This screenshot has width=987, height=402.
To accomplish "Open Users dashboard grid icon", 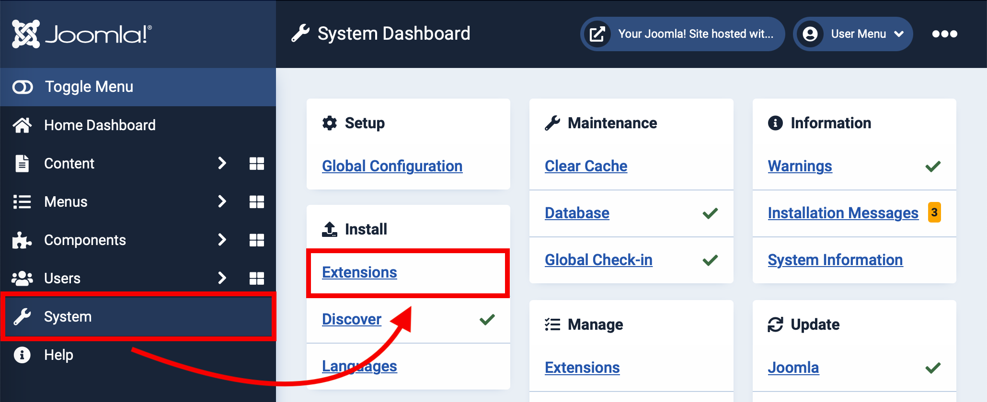I will pos(257,279).
